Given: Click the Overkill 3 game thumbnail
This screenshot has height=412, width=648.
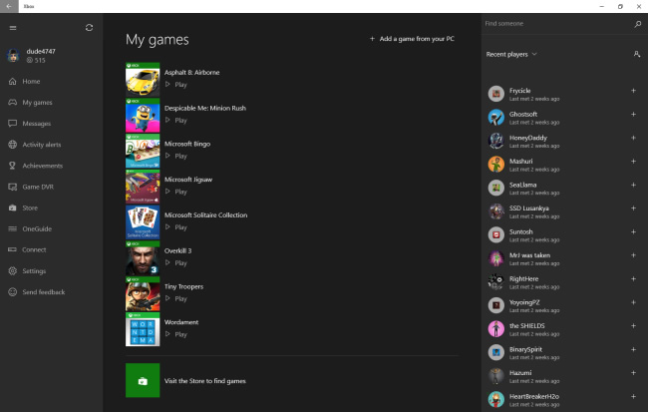Looking at the screenshot, I should [x=143, y=258].
